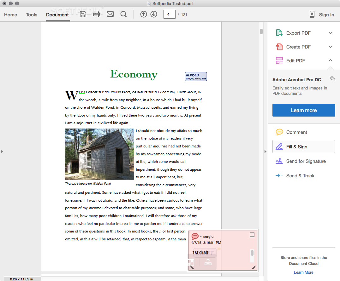The height and width of the screenshot is (281, 340).
Task: Expand the Create PDF chevron
Action: click(x=331, y=47)
